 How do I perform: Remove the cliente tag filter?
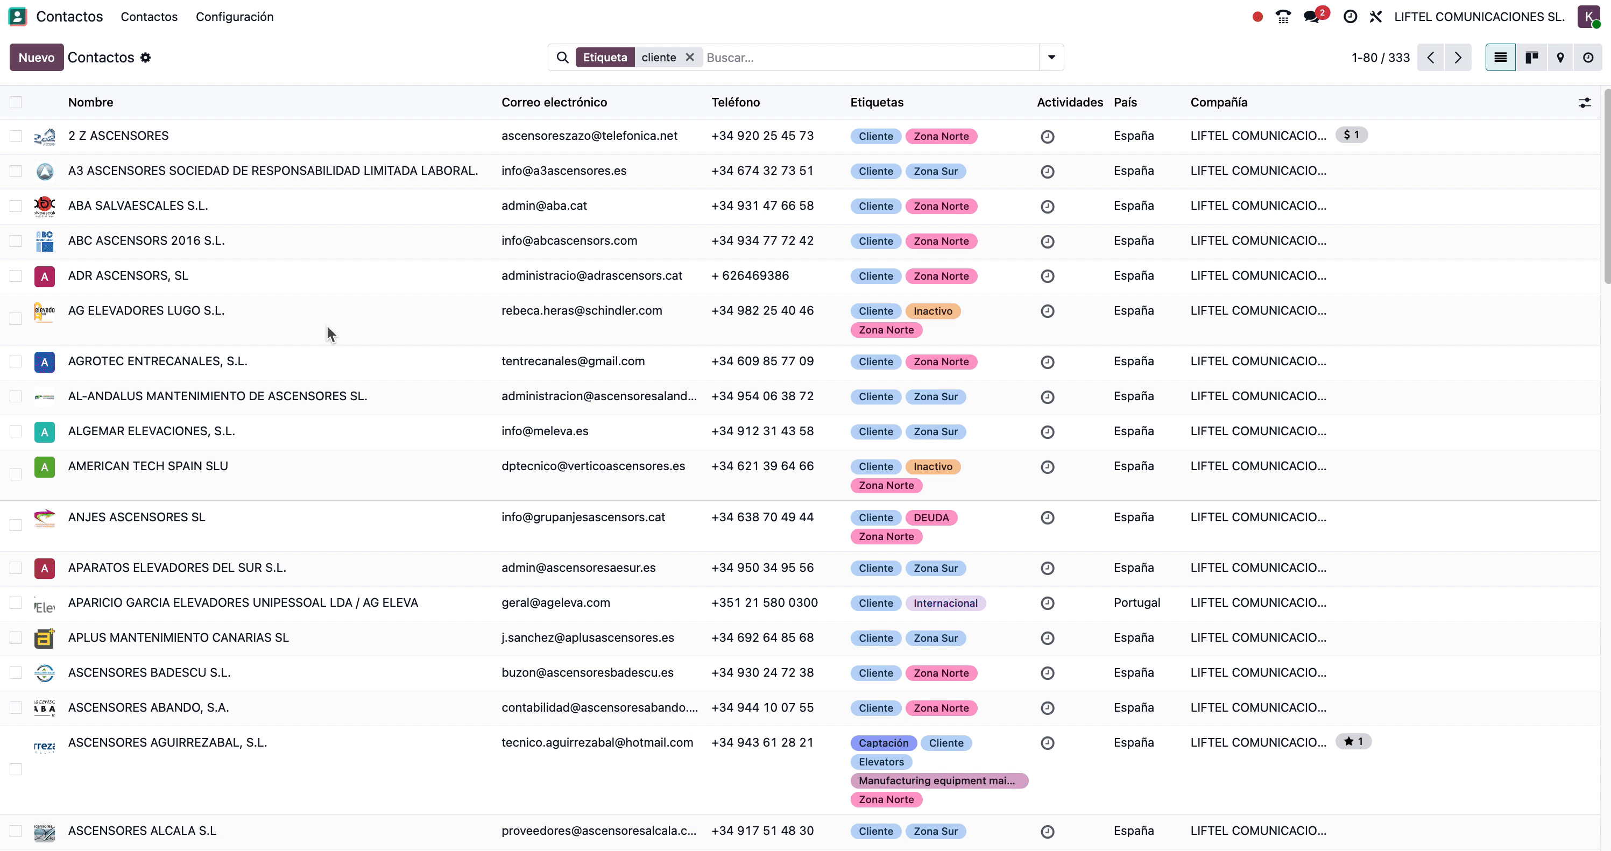click(689, 58)
